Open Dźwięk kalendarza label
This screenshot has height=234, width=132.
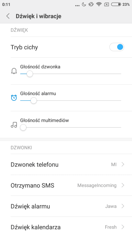(x=36, y=227)
